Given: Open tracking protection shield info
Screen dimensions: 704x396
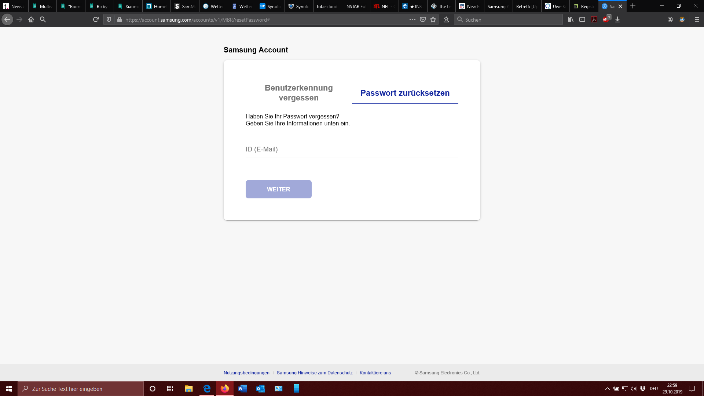Looking at the screenshot, I should tap(109, 19).
